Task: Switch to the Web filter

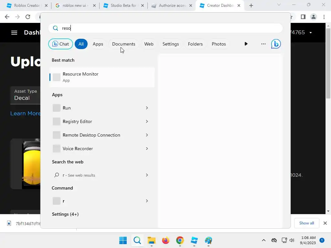Action: 149,44
